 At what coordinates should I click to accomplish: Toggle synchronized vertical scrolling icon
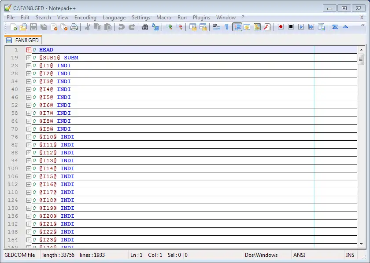193,27
